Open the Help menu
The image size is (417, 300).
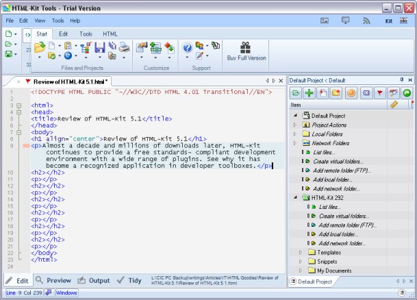click(x=75, y=21)
